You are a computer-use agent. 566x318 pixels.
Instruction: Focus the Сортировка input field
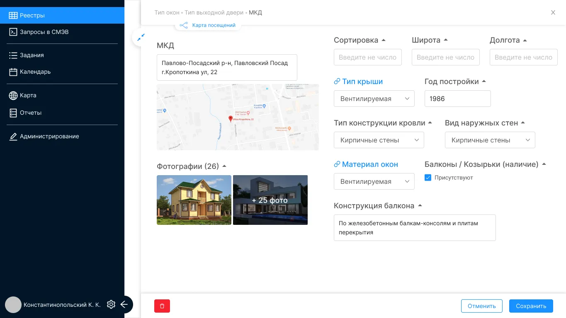click(368, 57)
